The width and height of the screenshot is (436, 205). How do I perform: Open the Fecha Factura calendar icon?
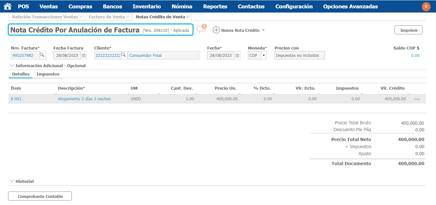(x=84, y=56)
